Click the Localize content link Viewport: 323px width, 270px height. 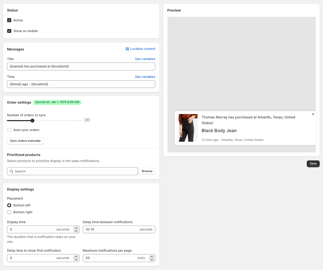point(140,49)
